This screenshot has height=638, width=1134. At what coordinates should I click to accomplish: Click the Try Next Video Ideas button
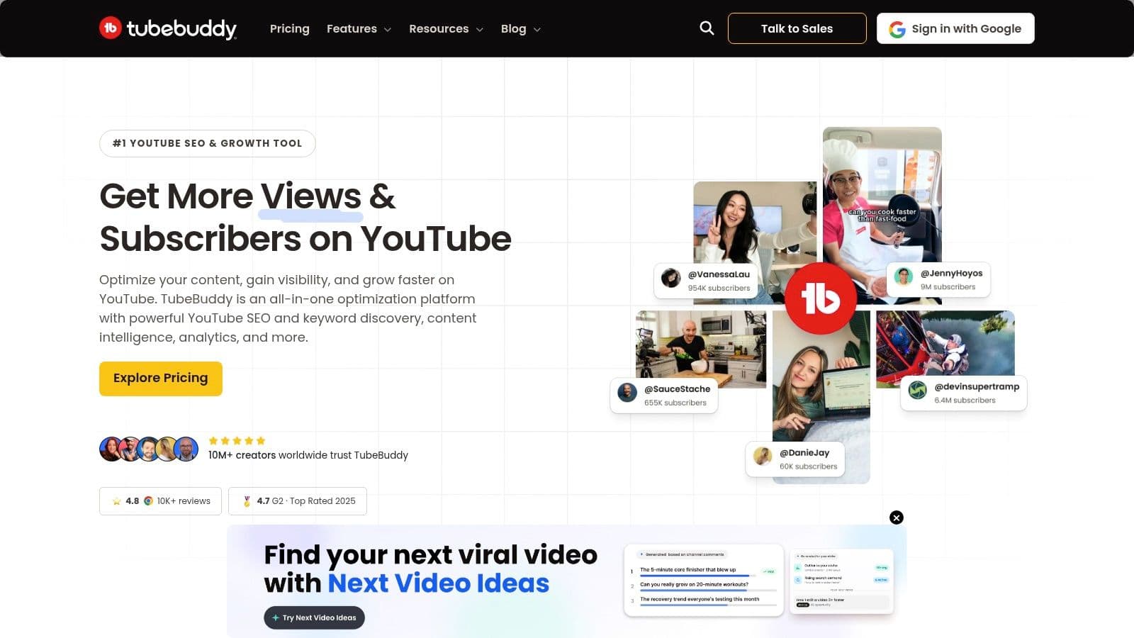315,617
